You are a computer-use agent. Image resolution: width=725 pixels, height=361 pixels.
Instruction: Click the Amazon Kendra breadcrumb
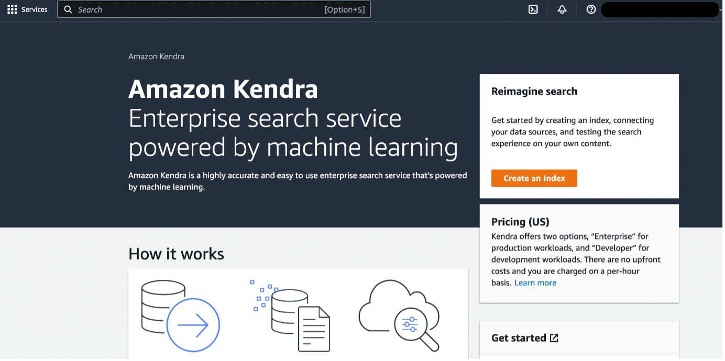click(156, 57)
